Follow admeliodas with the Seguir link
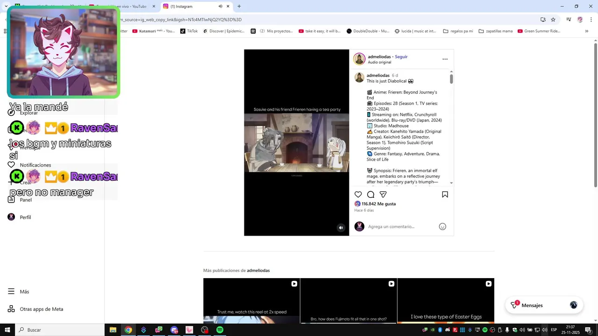 click(401, 56)
